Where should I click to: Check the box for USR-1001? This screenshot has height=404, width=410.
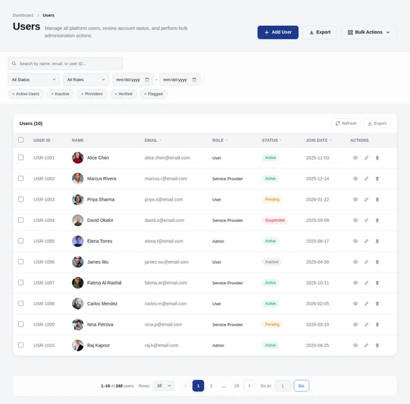point(21,158)
